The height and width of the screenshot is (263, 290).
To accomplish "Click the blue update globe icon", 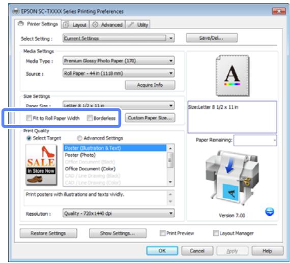I will [270, 212].
